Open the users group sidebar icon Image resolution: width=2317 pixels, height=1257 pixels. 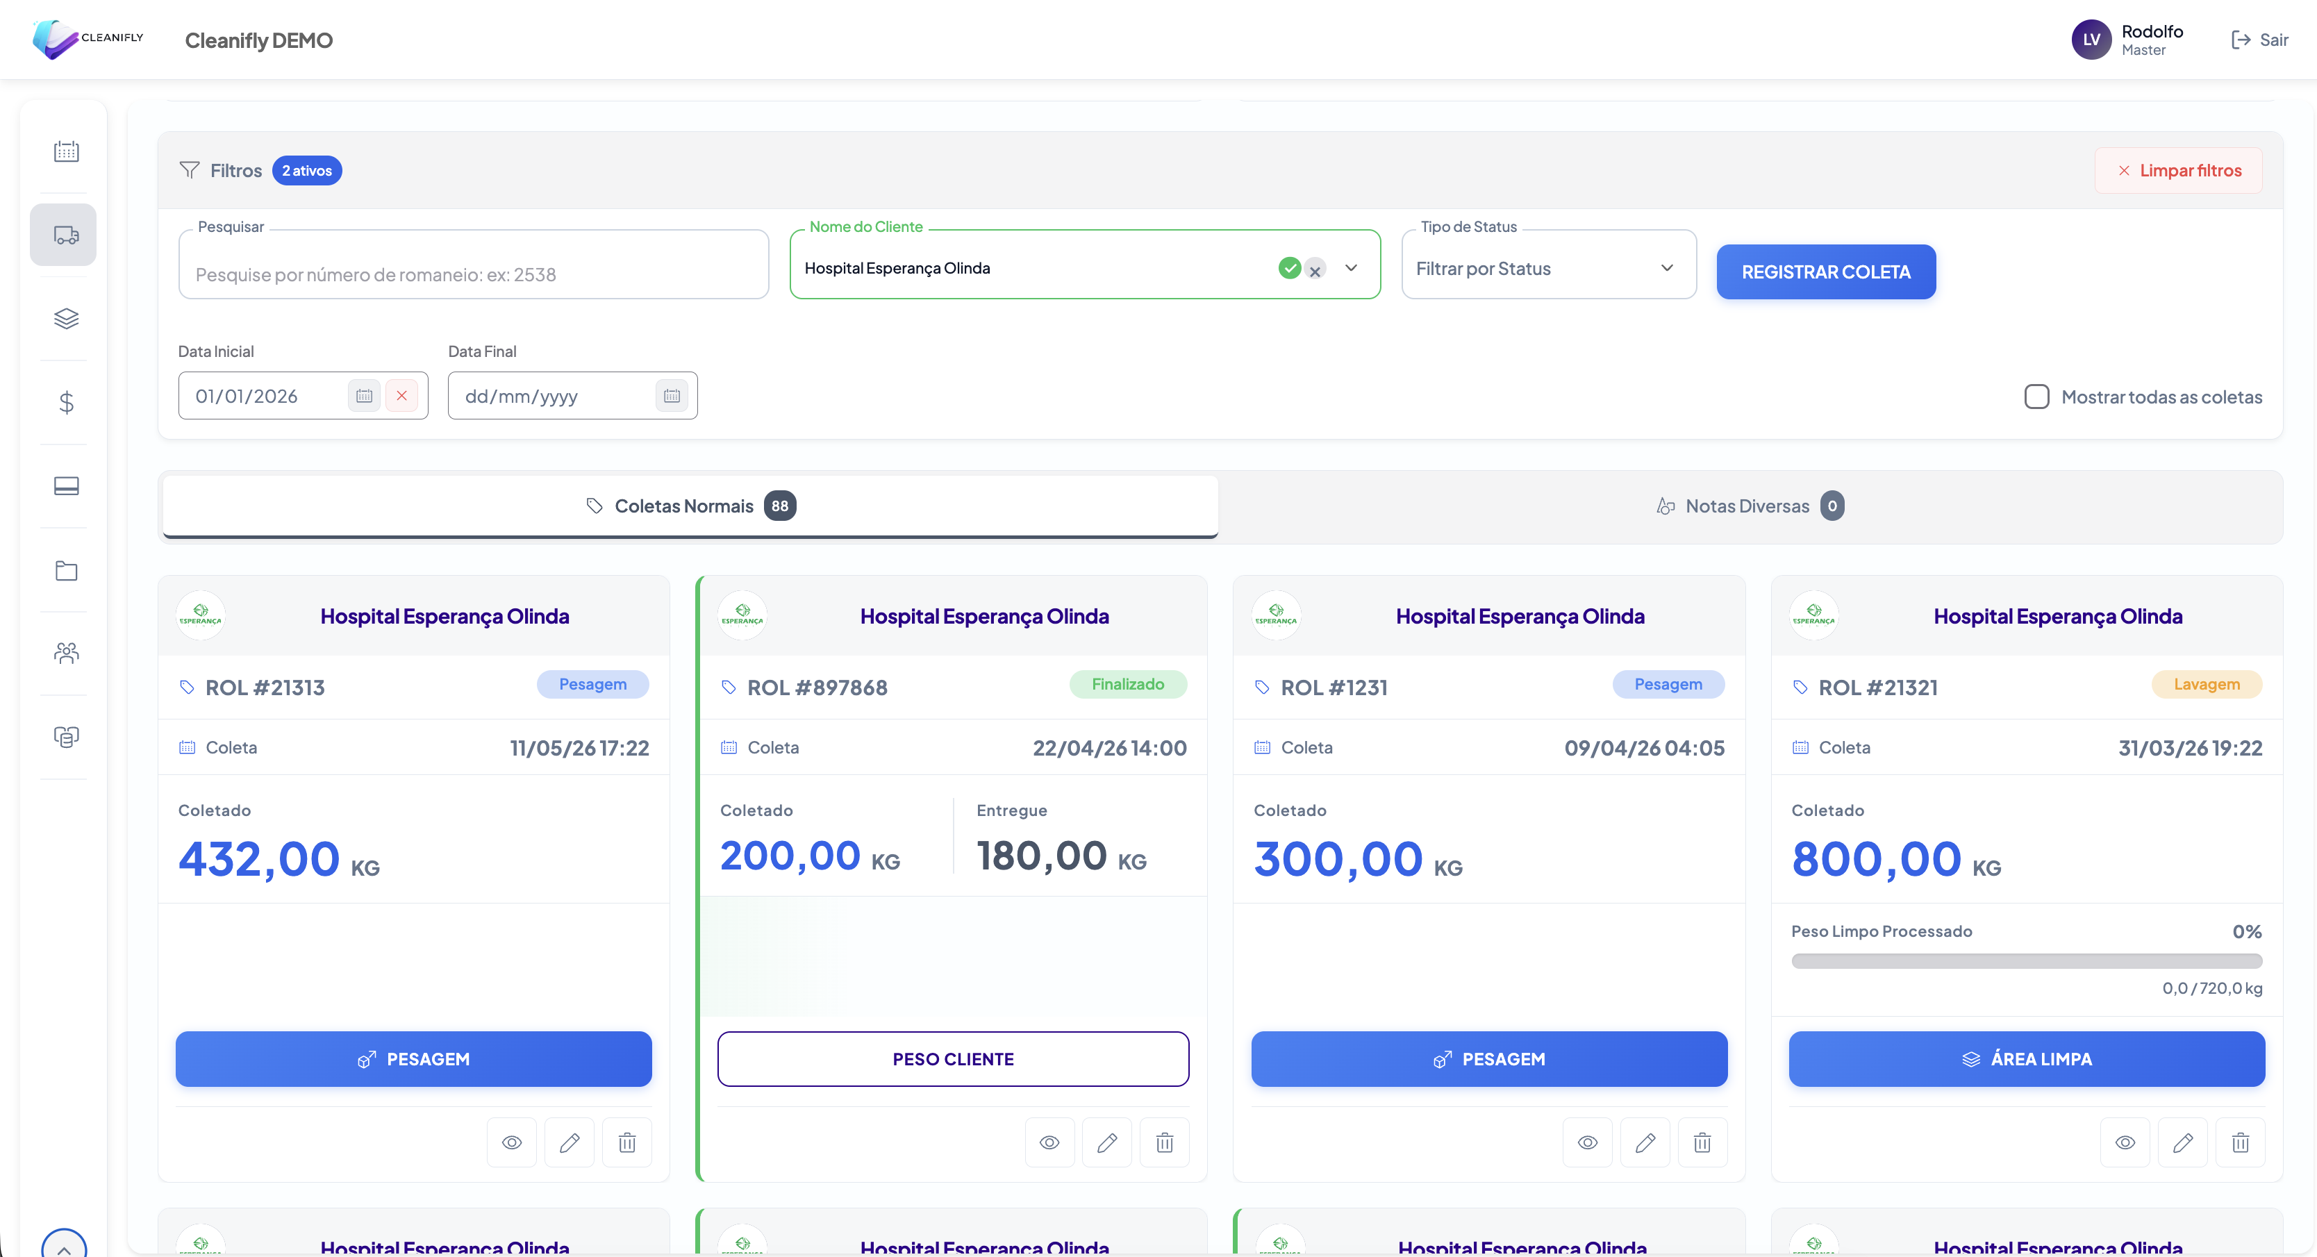point(66,653)
